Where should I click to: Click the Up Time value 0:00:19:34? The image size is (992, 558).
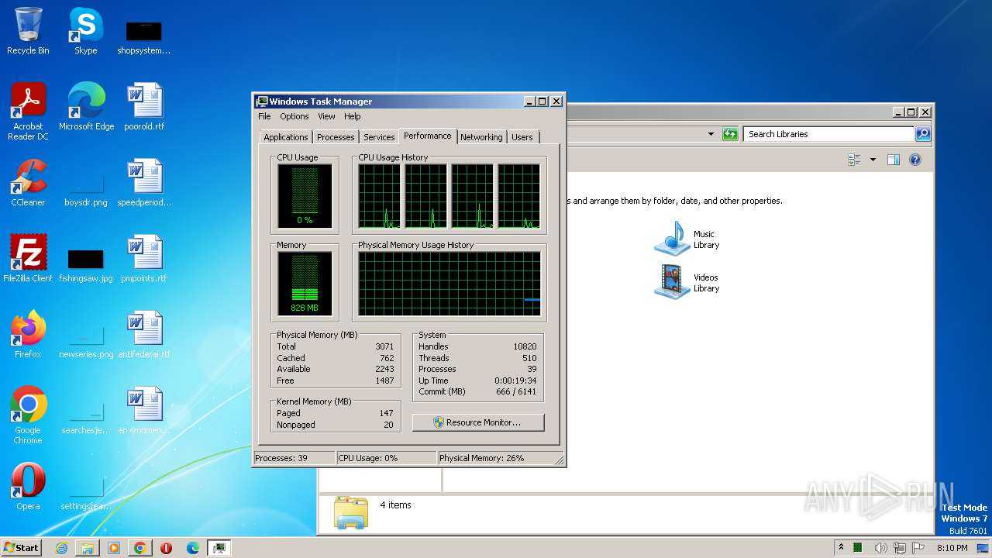515,381
